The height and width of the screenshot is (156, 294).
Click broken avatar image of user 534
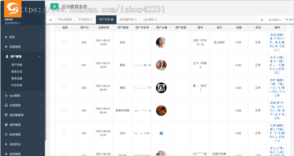(x=161, y=133)
